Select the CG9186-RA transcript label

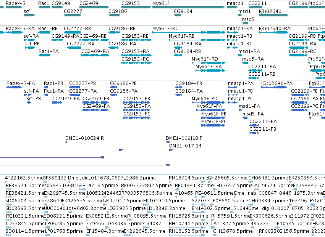(x=123, y=44)
